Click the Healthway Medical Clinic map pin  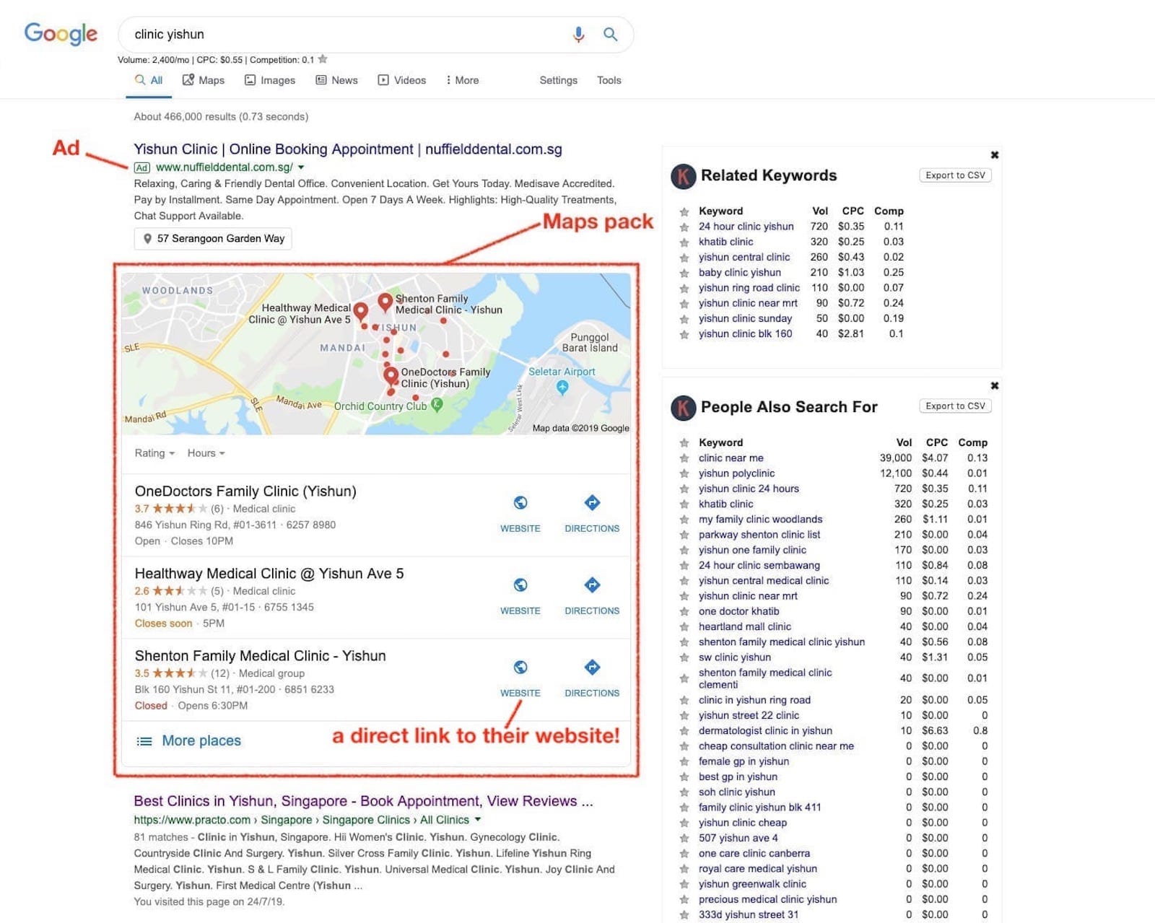(361, 312)
